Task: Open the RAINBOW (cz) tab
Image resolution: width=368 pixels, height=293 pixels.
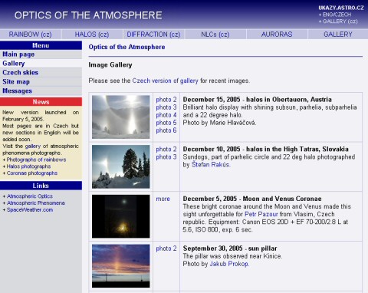Action: coord(31,35)
